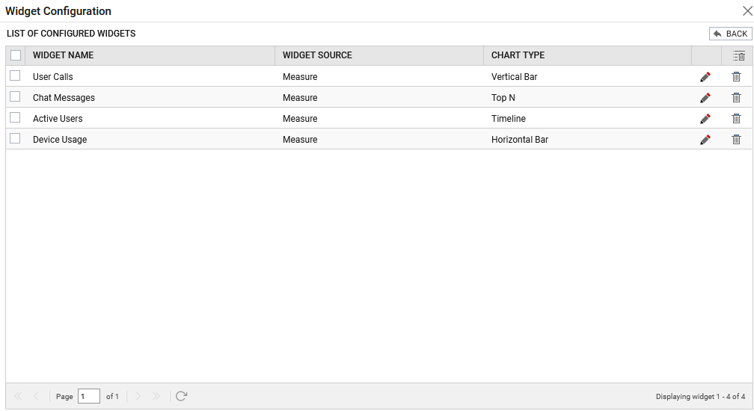Edit the Device Usage widget with pencil icon
The image size is (754, 411).
tap(705, 140)
